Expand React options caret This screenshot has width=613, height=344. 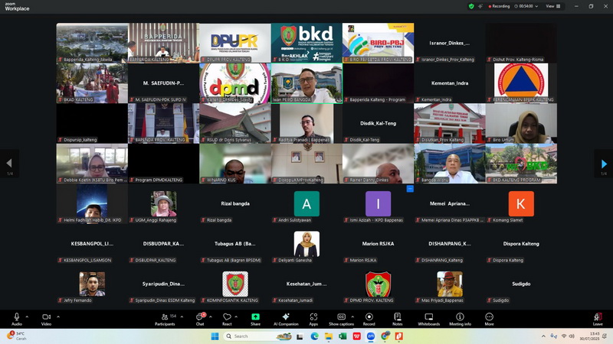pyautogui.click(x=236, y=316)
